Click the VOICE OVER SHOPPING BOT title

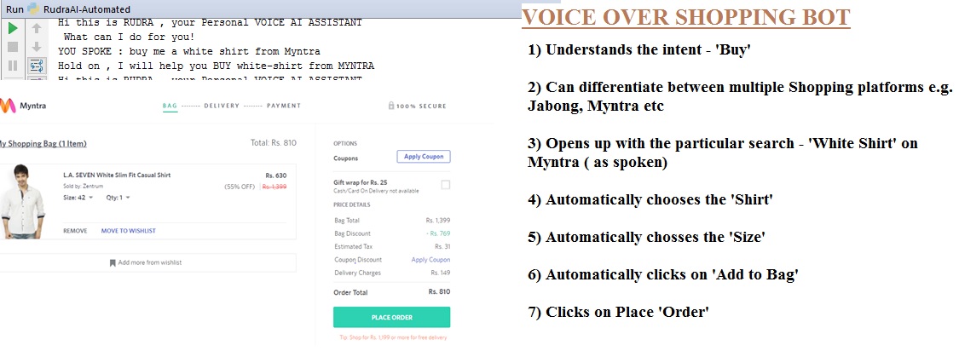click(x=685, y=17)
